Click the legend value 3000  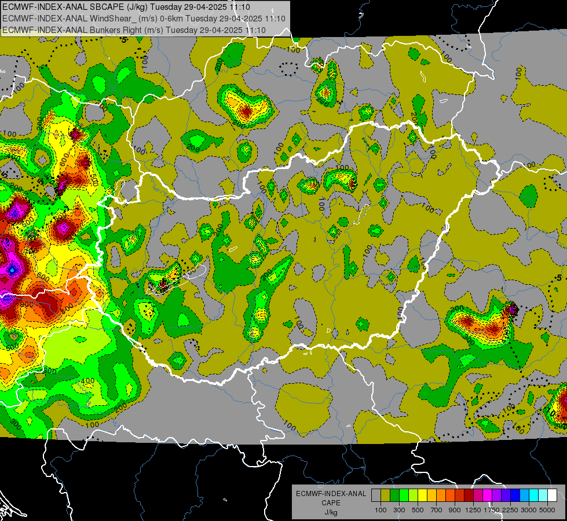tap(529, 510)
